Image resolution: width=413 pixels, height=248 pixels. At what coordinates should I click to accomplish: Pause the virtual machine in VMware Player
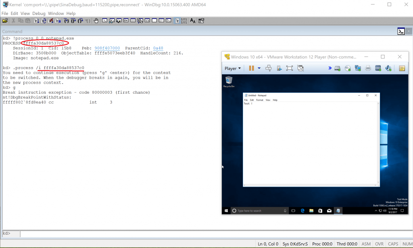click(x=251, y=68)
